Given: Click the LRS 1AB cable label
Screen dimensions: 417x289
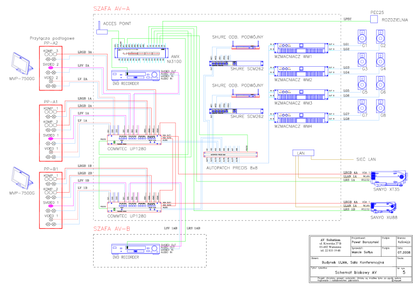Looking at the screenshot, I should pos(193,228).
